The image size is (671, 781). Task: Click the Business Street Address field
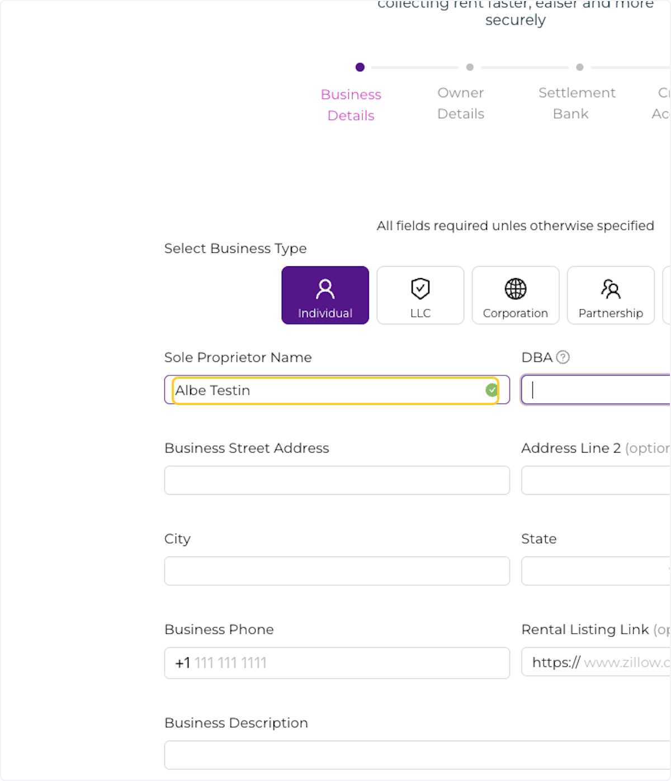337,480
